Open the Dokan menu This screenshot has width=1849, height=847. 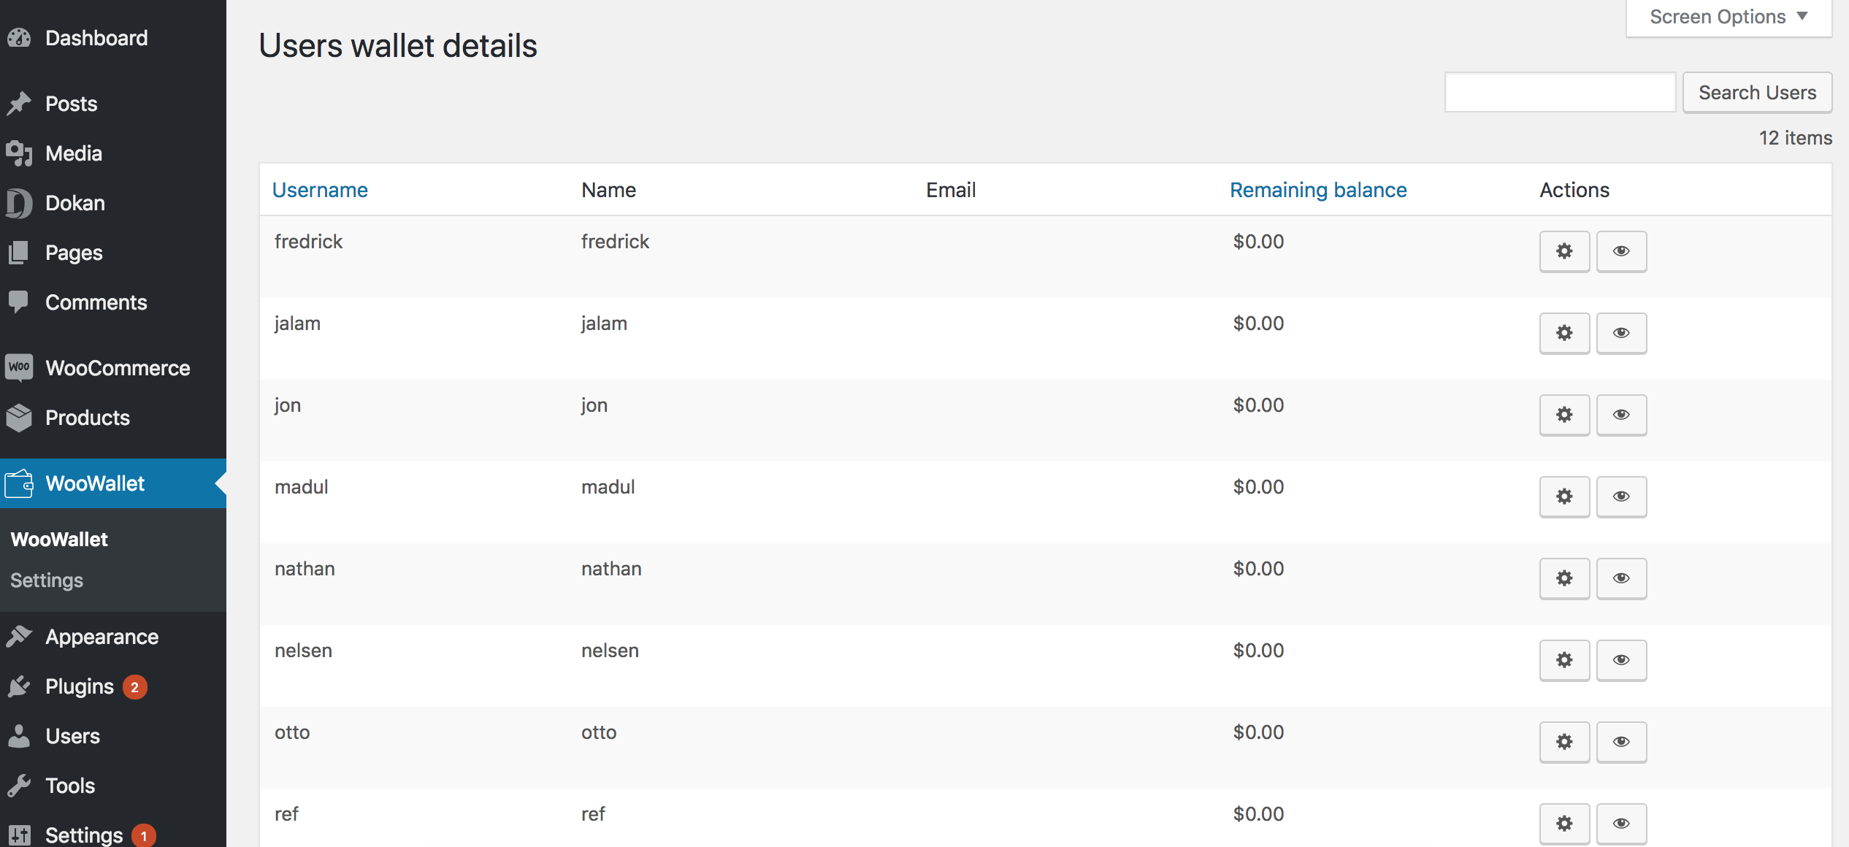point(75,203)
